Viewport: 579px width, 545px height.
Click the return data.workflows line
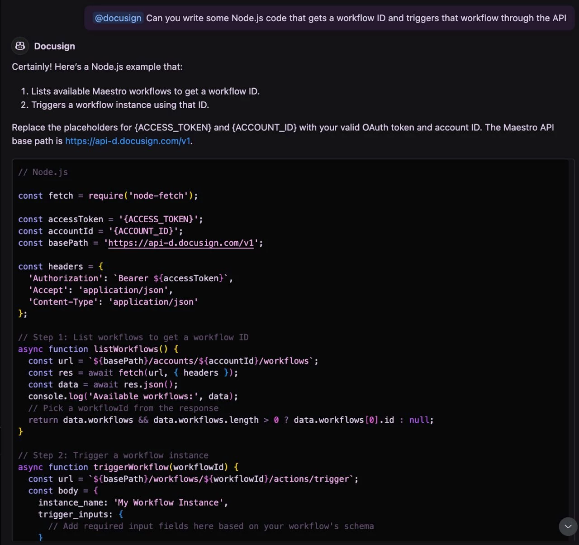[x=231, y=420]
